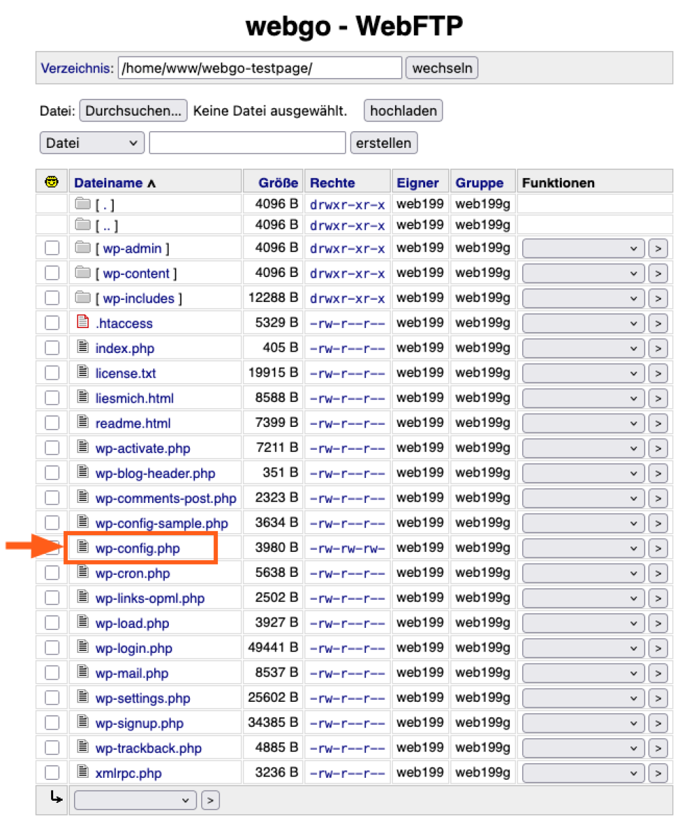Click the file icon of wp-settings.php
Screen dimensions: 689x833
click(x=83, y=697)
